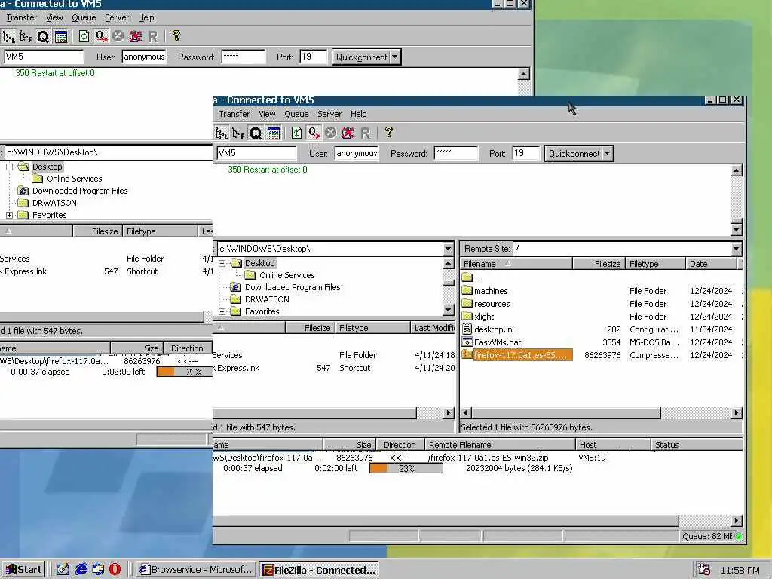Toggle the queue pane (Q) in front window
Viewport: 772px width, 579px height.
pos(256,133)
